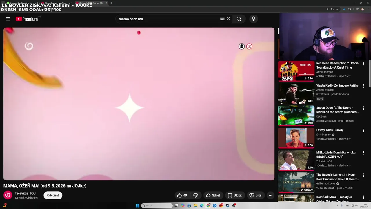Open the Chrome profile avatar

pos(363,9)
